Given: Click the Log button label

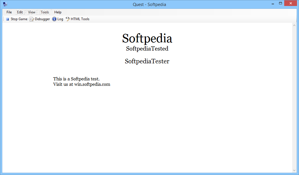Looking at the screenshot, I should [x=60, y=19].
